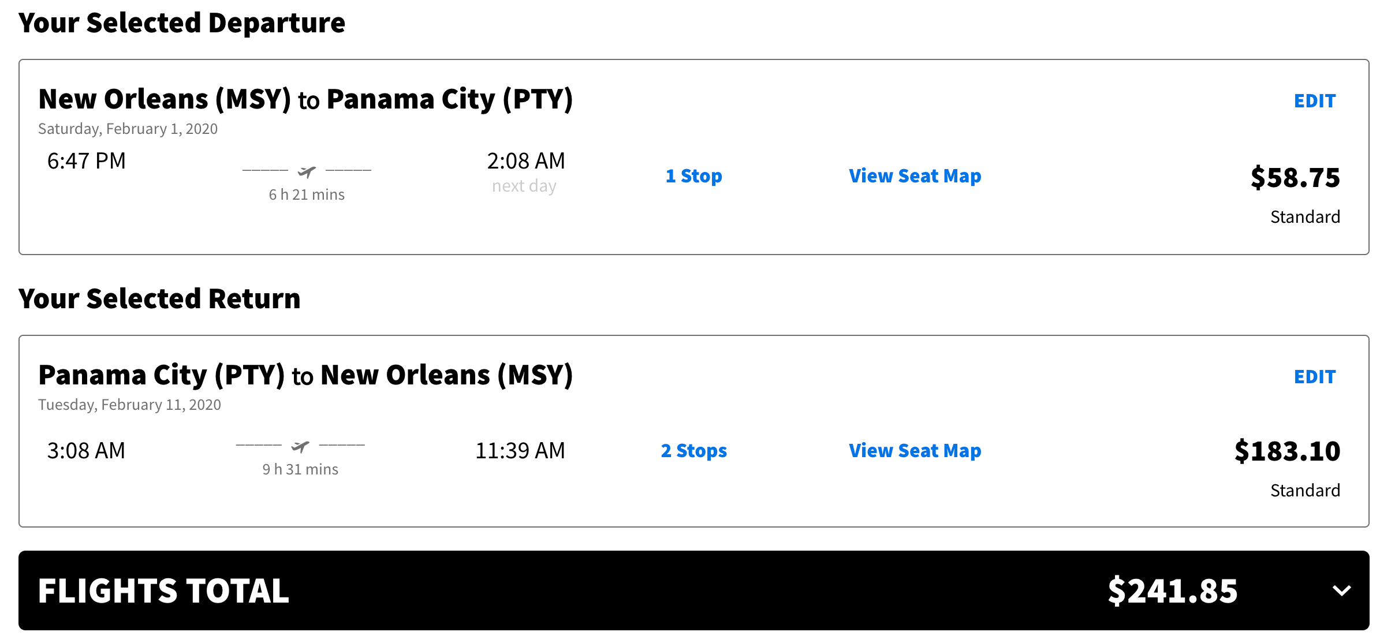Click the airplane icon in the return flight
Image resolution: width=1395 pixels, height=643 pixels.
(x=300, y=447)
